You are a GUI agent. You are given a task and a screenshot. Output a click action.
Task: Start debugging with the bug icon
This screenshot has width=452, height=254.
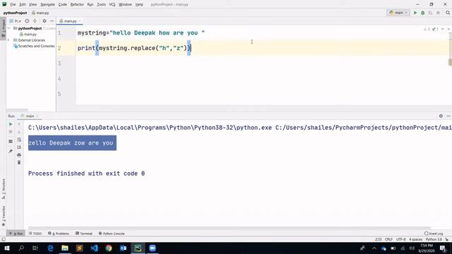[422, 13]
